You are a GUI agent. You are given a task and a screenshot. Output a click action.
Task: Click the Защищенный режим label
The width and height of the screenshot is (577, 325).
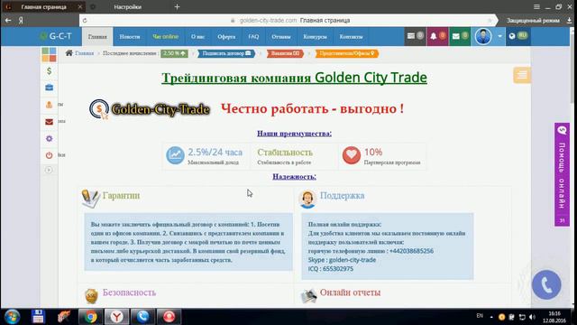pyautogui.click(x=533, y=21)
